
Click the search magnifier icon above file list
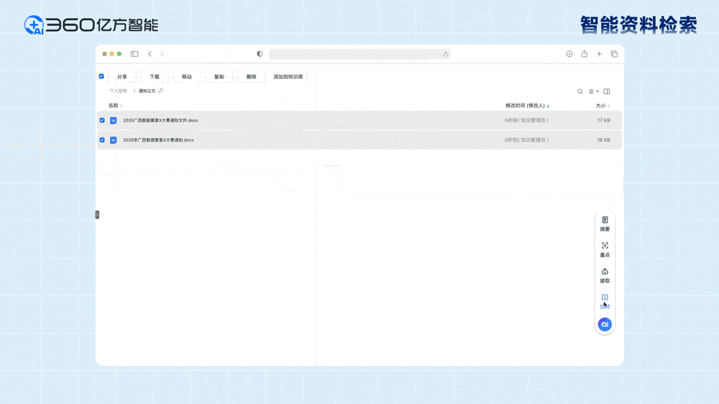(x=580, y=92)
